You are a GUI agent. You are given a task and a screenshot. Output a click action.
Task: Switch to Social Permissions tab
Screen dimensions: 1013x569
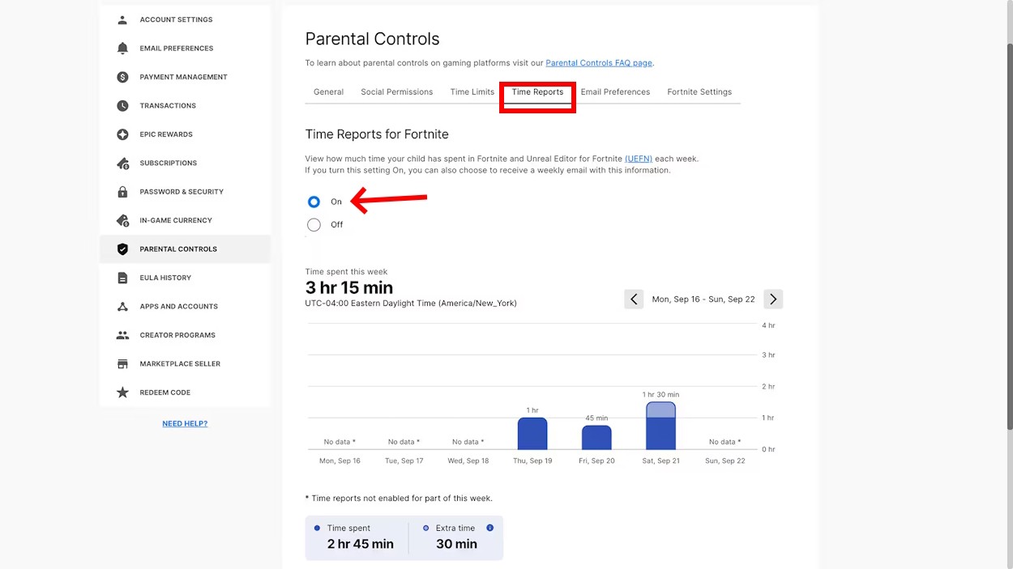(x=397, y=92)
